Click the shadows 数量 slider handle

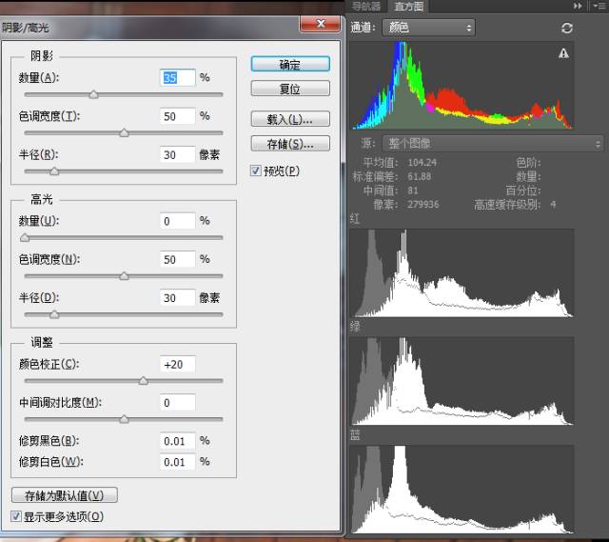tap(93, 94)
